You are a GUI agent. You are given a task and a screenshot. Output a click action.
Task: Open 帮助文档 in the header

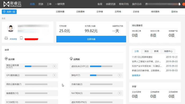pos(124,4)
